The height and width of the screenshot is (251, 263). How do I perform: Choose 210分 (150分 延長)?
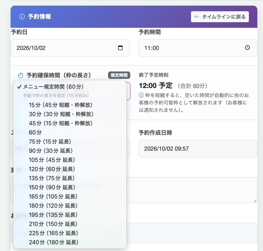pyautogui.click(x=70, y=224)
